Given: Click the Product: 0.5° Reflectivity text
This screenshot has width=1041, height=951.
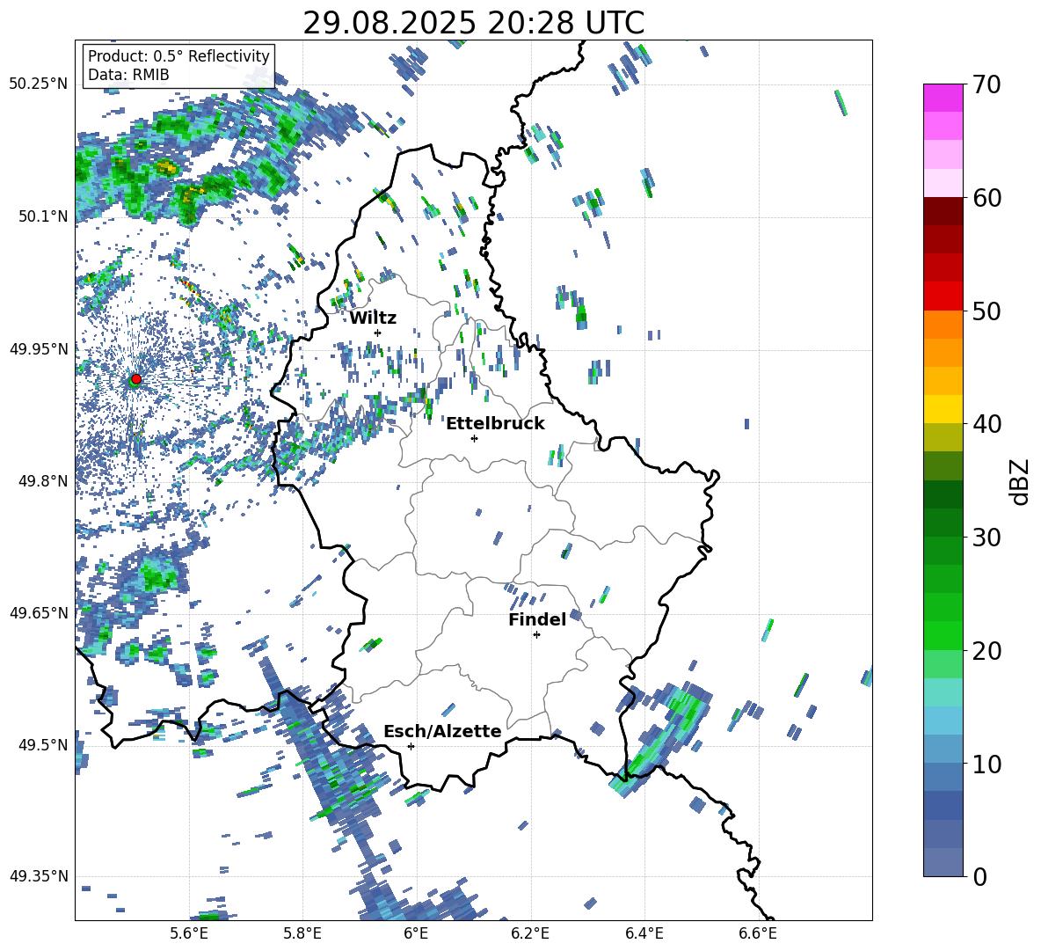Looking at the screenshot, I should 178,56.
